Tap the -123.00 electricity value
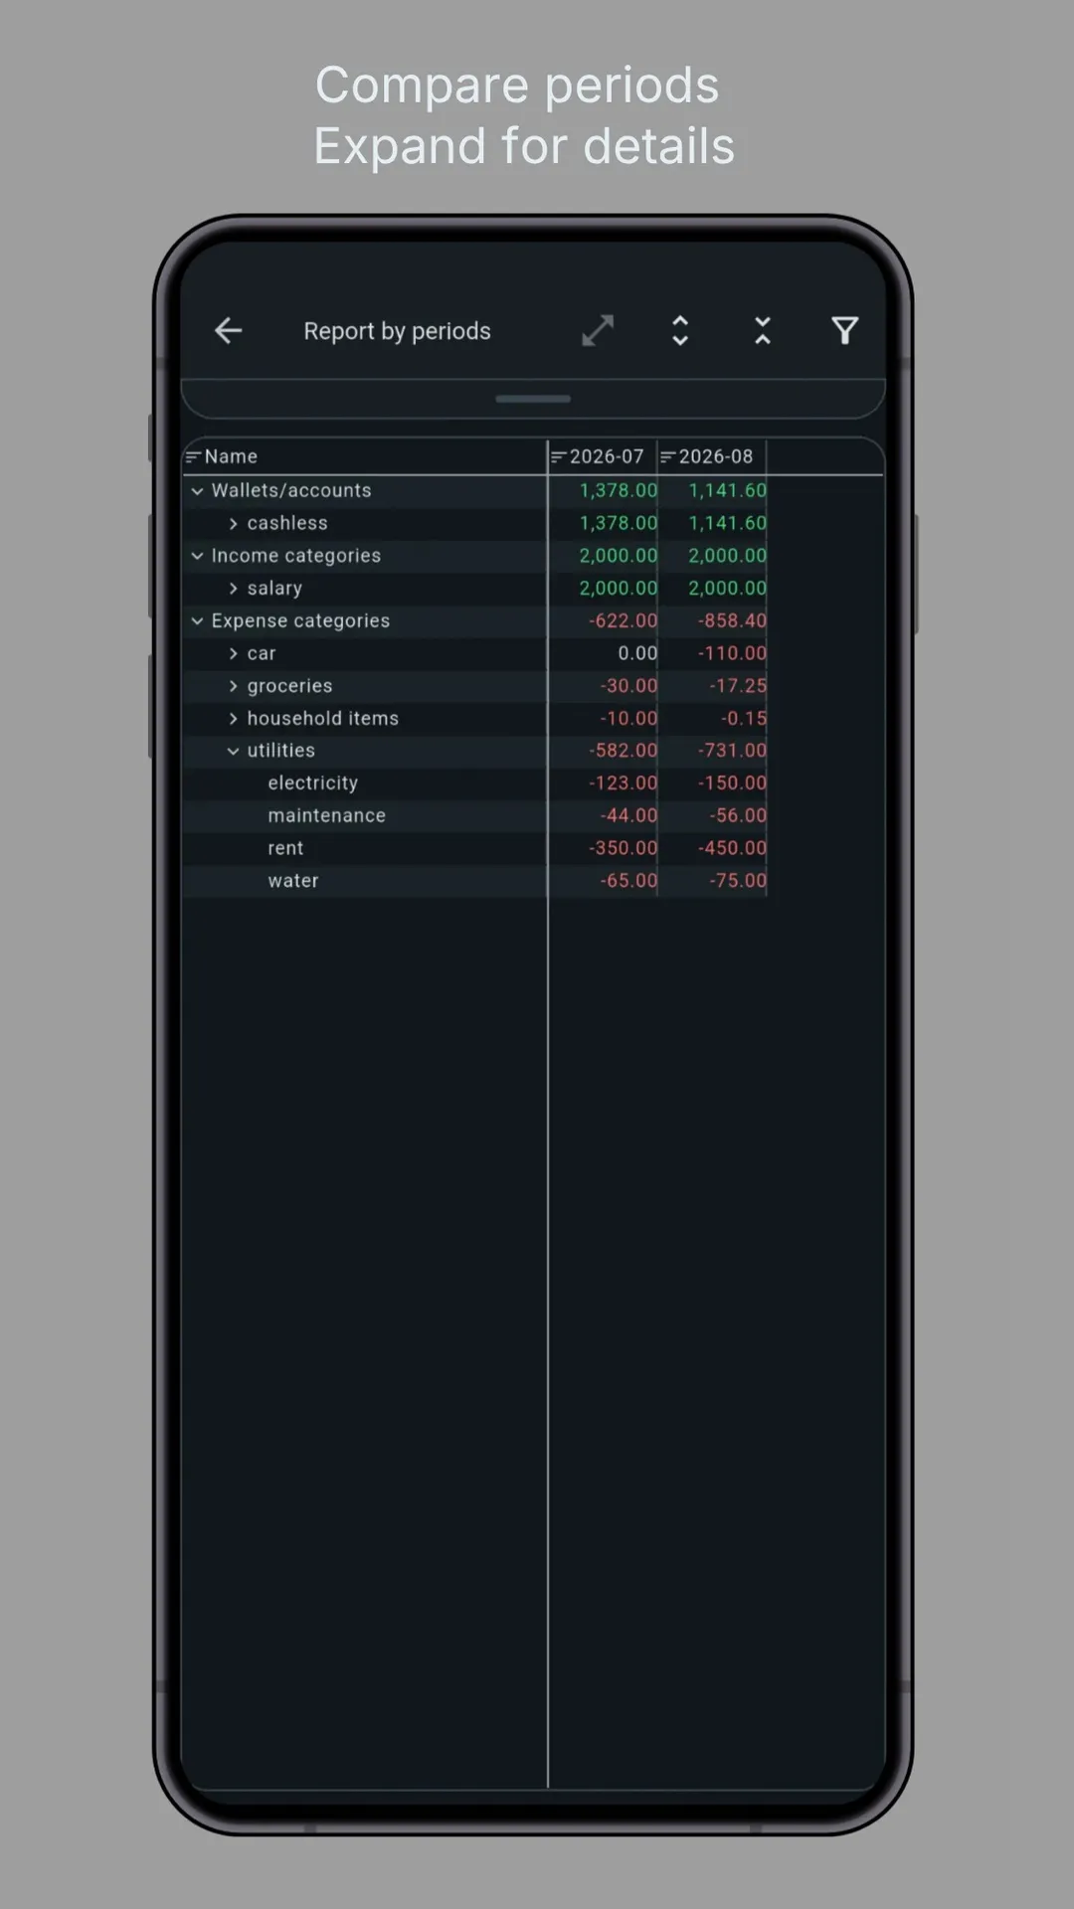This screenshot has height=1909, width=1074. pyautogui.click(x=623, y=783)
